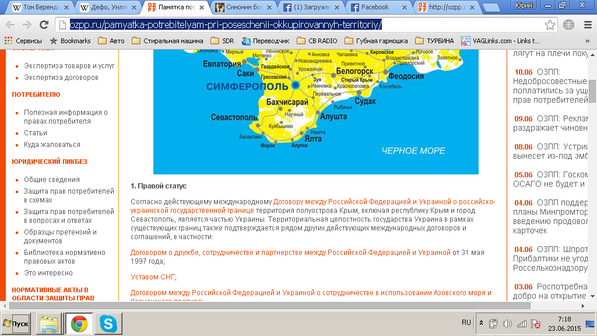Switch to the Дефо, Уилл Wikipedia tab
Image resolution: width=597 pixels, height=336 pixels.
point(108,7)
